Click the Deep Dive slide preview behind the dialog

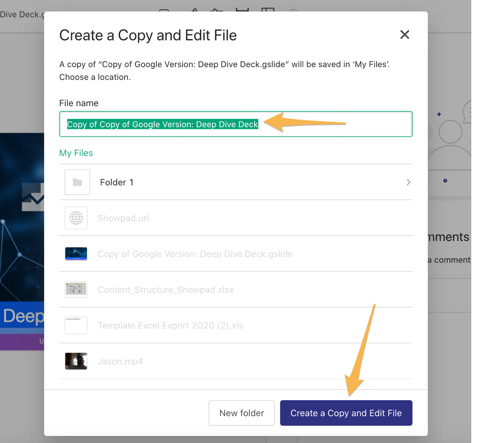click(22, 241)
